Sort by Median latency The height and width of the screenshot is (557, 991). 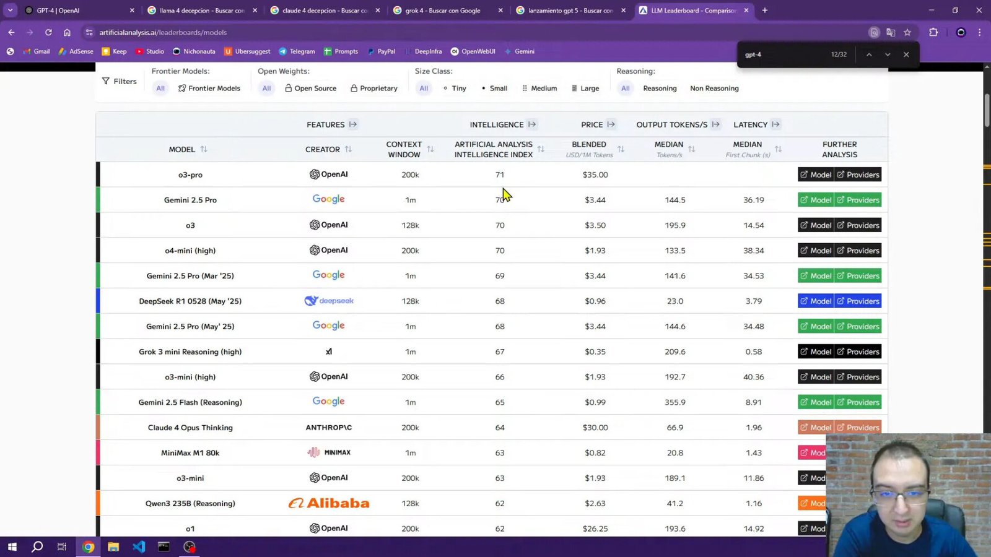778,149
